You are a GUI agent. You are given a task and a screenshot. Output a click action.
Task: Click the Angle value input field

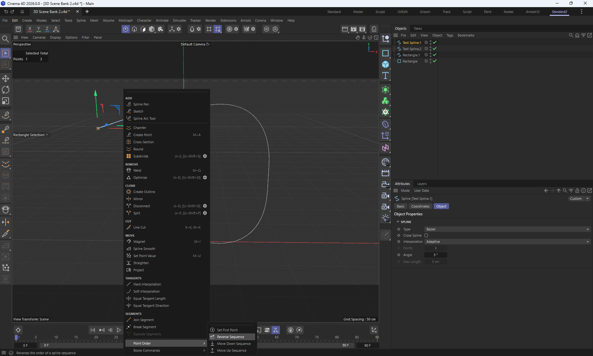[x=435, y=255]
